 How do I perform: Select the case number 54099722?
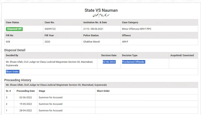[x=50, y=29]
